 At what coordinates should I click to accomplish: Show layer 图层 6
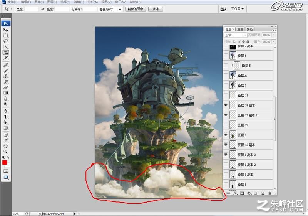point(226,56)
